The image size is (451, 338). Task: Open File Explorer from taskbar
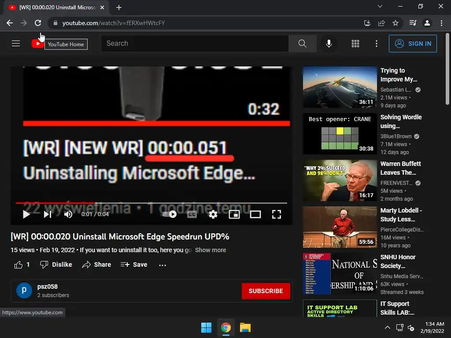(245, 327)
